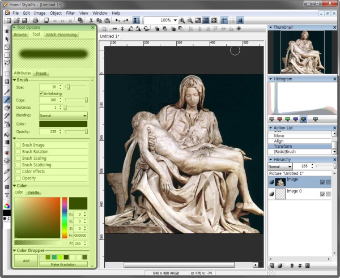Click the New document icon
The image size is (340, 278).
[x=8, y=20]
